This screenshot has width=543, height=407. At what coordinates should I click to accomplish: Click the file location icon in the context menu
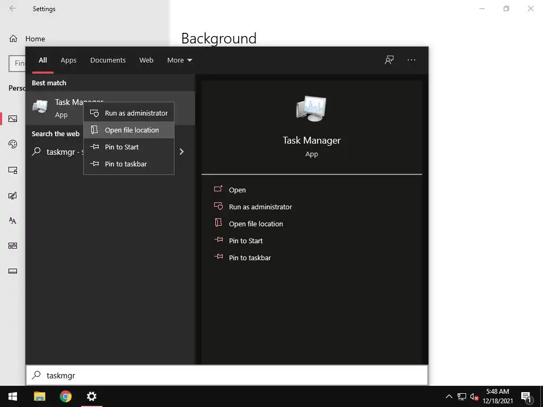tap(94, 129)
